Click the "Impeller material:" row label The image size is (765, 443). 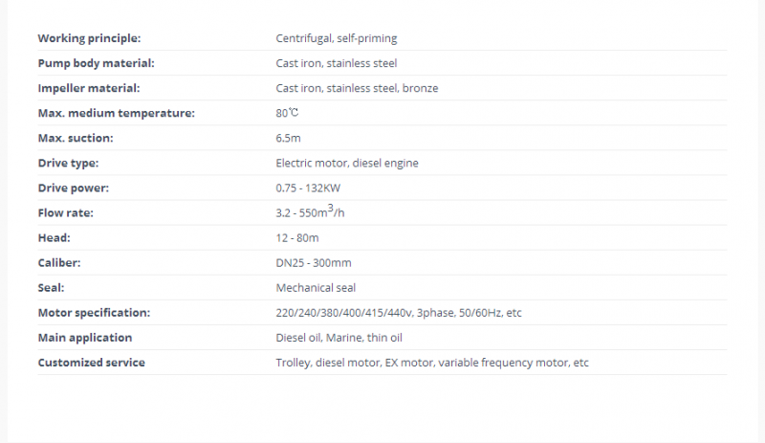(89, 88)
